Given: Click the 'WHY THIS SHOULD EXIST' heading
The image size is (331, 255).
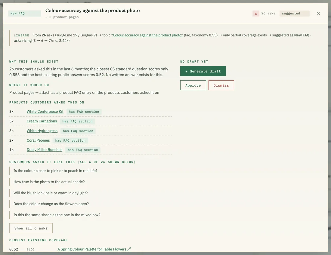Looking at the screenshot, I should (34, 62).
